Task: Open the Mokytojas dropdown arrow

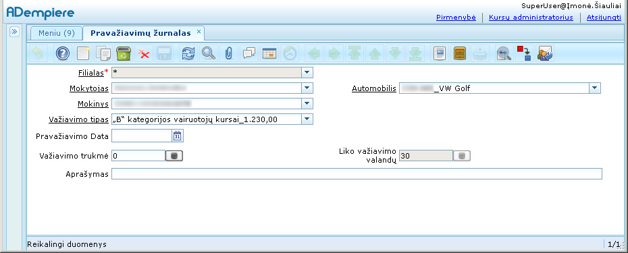Action: (307, 88)
